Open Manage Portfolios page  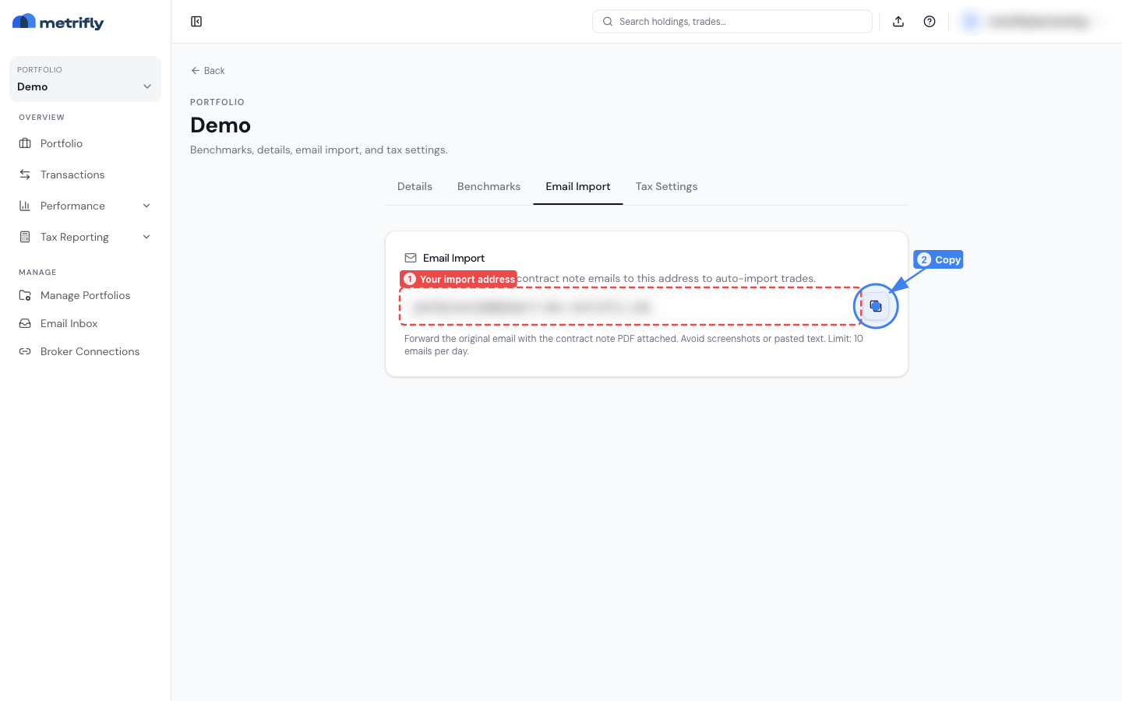click(85, 295)
